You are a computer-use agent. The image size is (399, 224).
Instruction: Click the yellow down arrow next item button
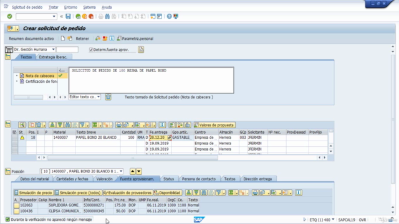(x=139, y=171)
